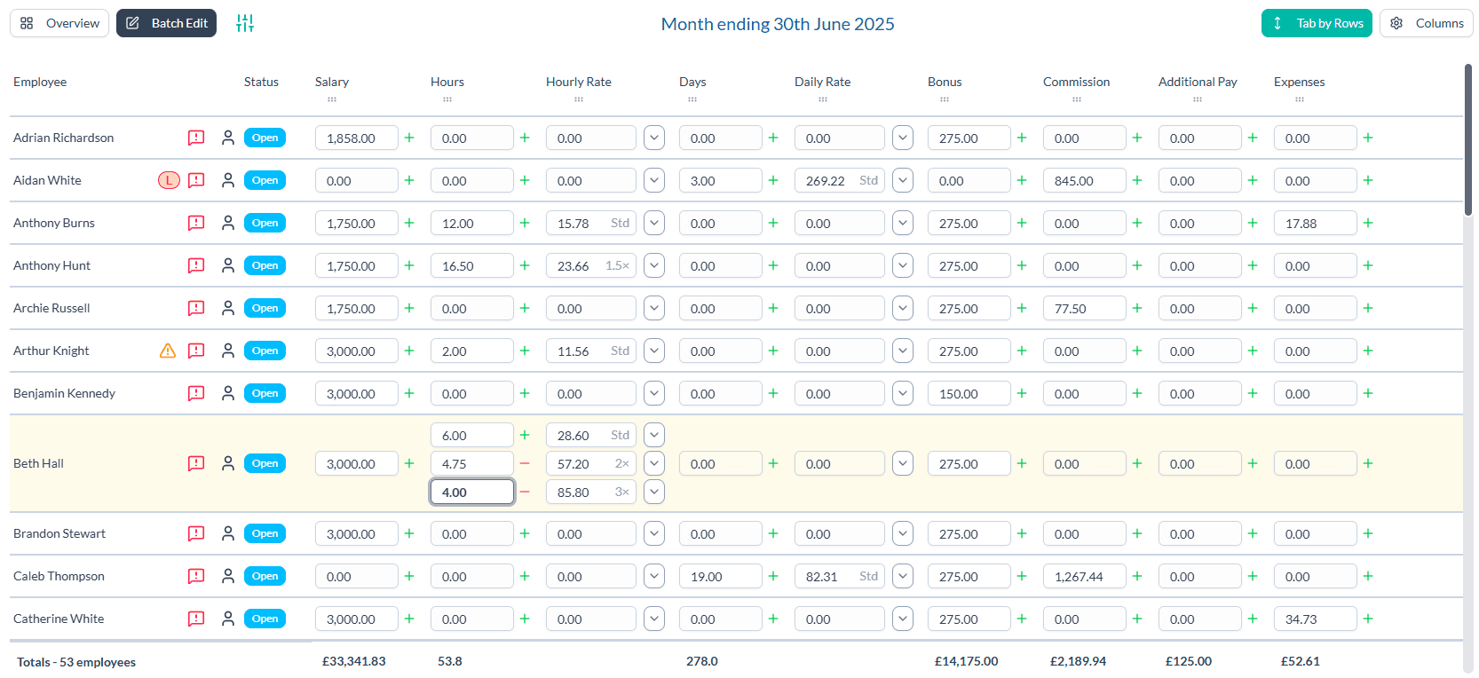
Task: Select the Batch Edit tab
Action: click(x=166, y=23)
